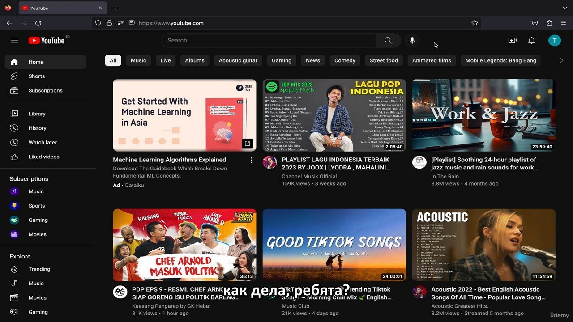Open a new browser tab
The width and height of the screenshot is (573, 322).
115,8
